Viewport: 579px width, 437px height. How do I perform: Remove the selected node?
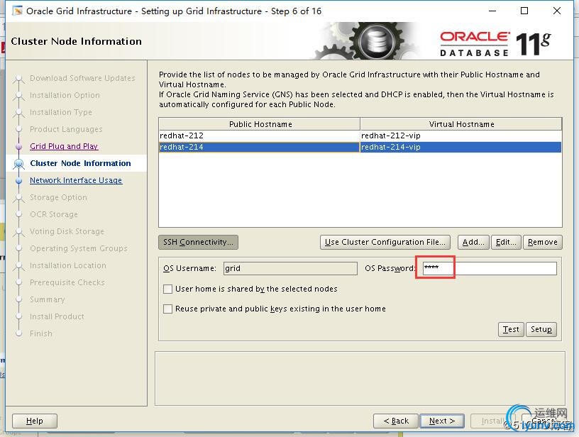click(x=542, y=242)
